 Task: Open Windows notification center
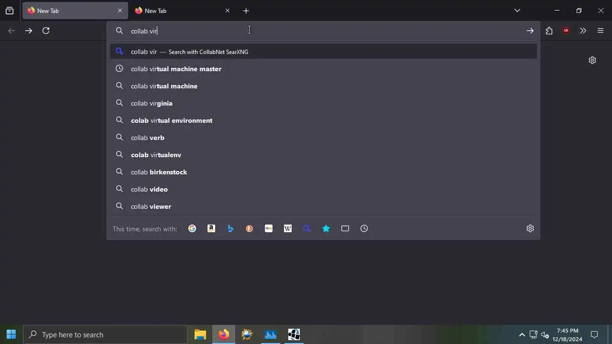click(x=594, y=334)
